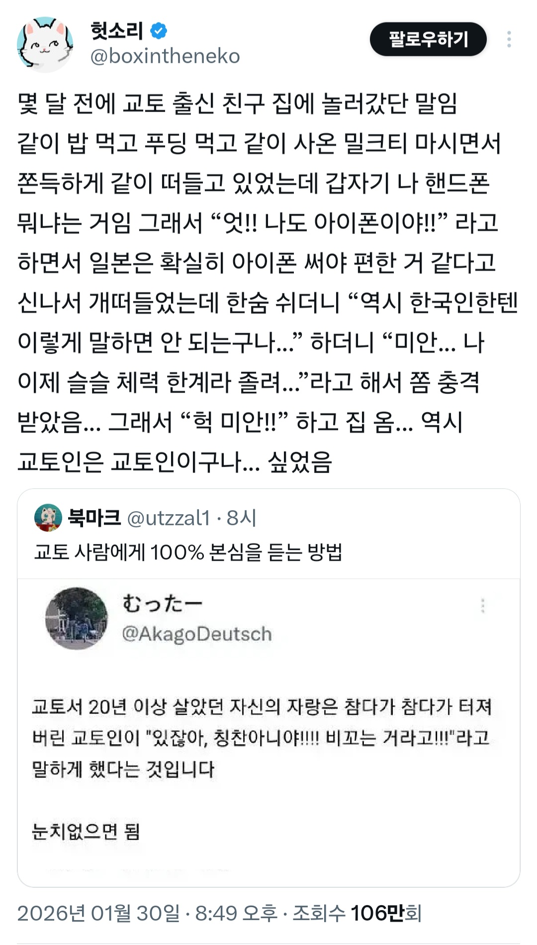The image size is (537, 945).
Task: Tap the 조회수 106만회 view count
Action: tap(357, 913)
